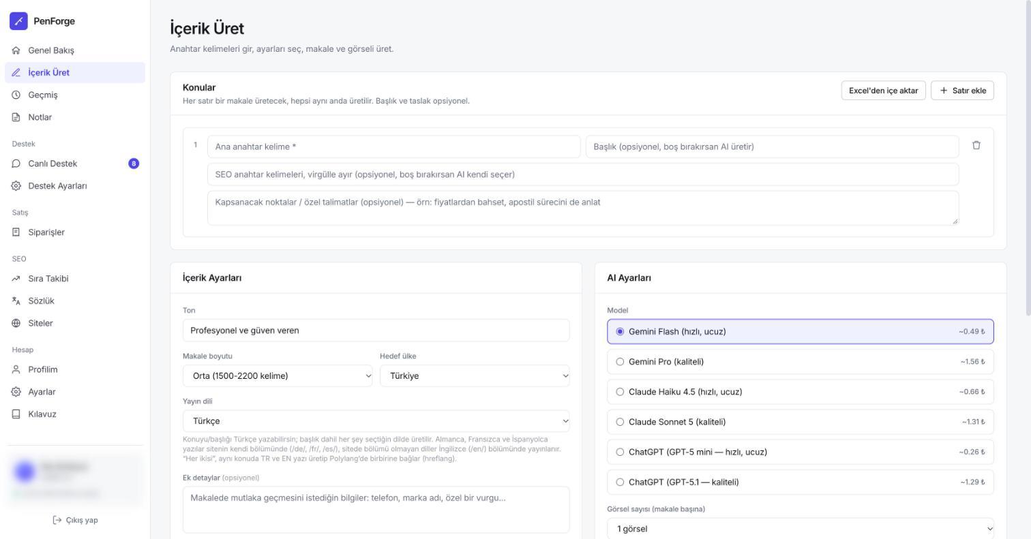This screenshot has height=539, width=1031.
Task: Select Gemini Flash model radio button
Action: (x=620, y=332)
